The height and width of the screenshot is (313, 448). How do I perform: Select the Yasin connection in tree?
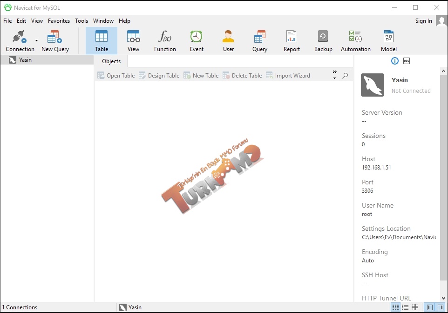pos(47,60)
